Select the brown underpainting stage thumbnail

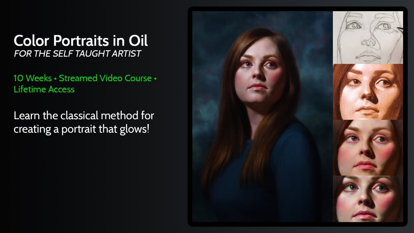click(x=368, y=92)
